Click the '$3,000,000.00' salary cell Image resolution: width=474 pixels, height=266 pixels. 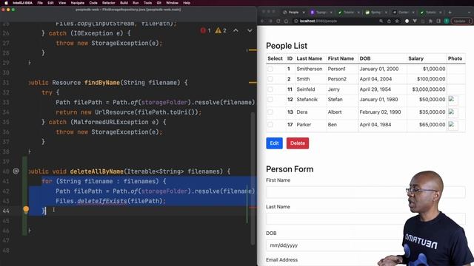428,89
